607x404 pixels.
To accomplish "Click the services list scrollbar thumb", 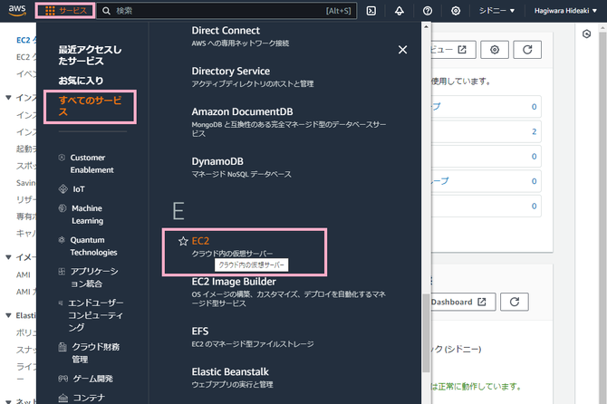I will pyautogui.click(x=426, y=332).
